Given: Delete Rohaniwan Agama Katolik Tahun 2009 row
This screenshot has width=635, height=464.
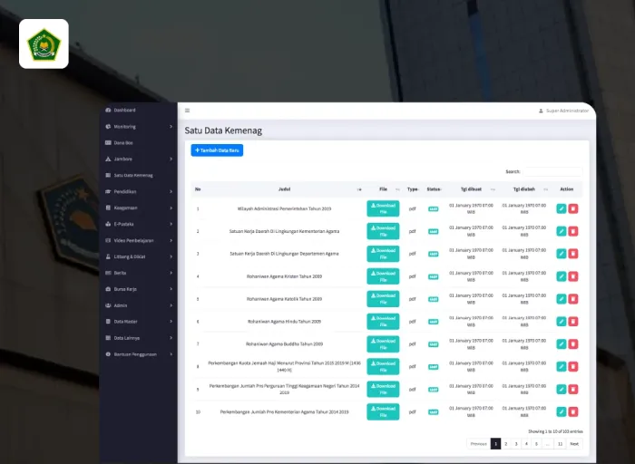Looking at the screenshot, I should 572,299.
